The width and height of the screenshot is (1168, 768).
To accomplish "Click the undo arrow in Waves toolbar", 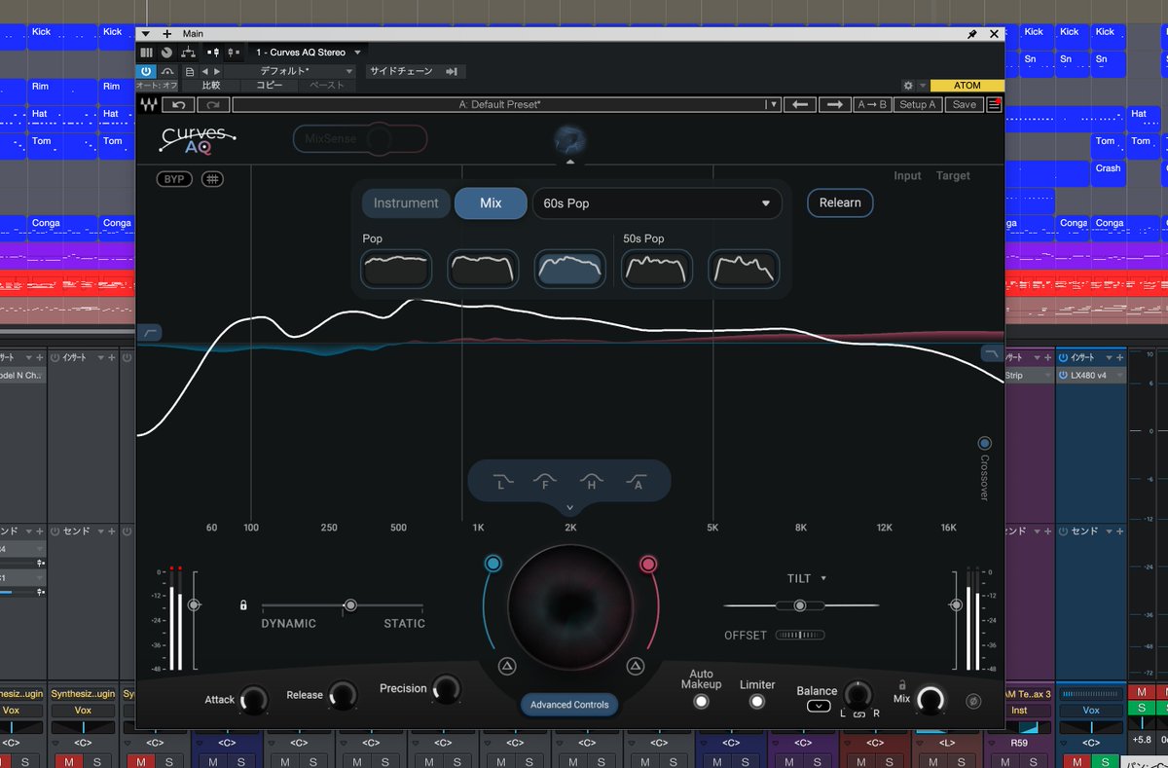I will coord(178,104).
